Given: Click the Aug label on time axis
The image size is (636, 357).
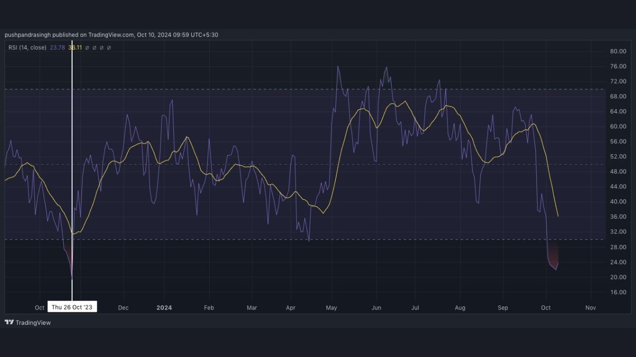Looking at the screenshot, I should click(x=460, y=308).
